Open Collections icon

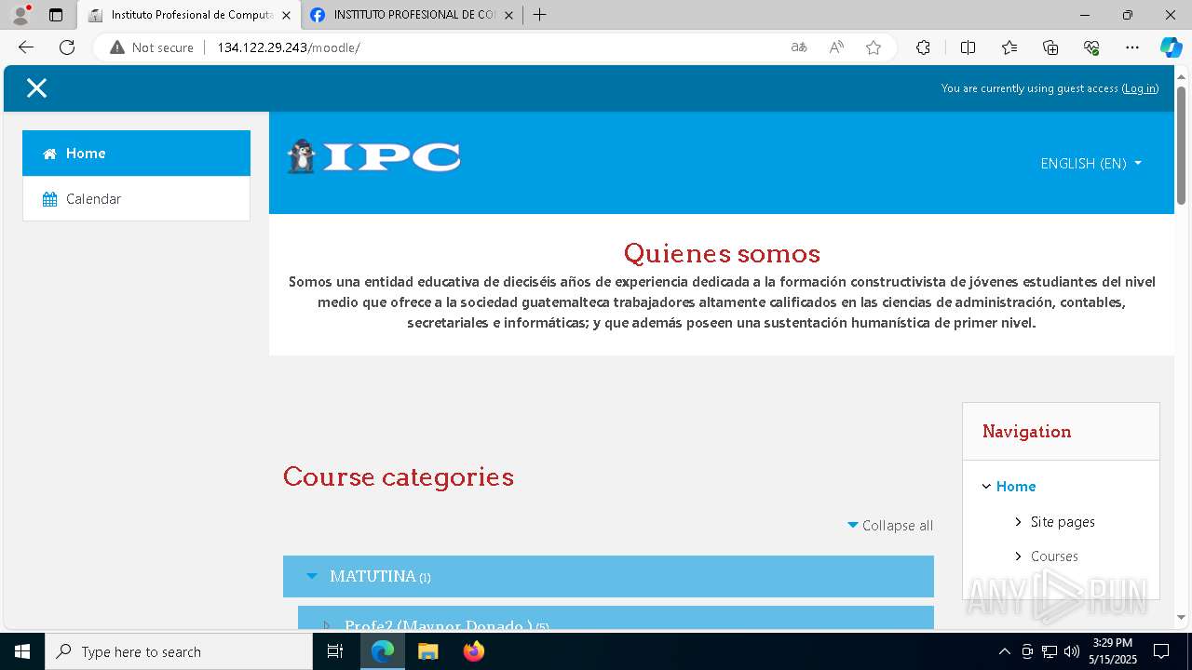click(x=1050, y=47)
